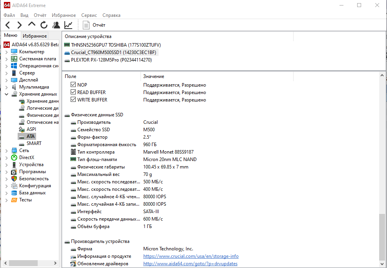The height and width of the screenshot is (268, 387).
Task: Go up one level with the up arrow icon
Action: click(31, 24)
